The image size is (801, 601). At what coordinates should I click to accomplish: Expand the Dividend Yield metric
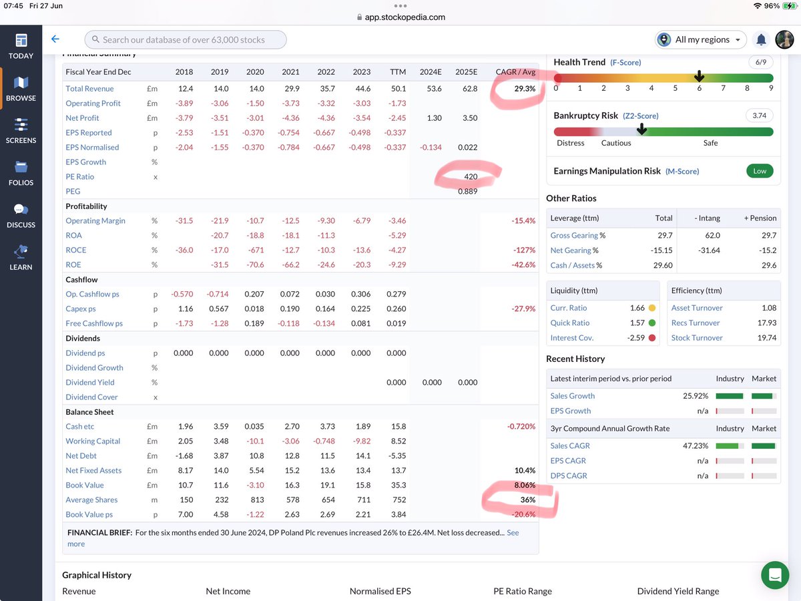(x=89, y=382)
